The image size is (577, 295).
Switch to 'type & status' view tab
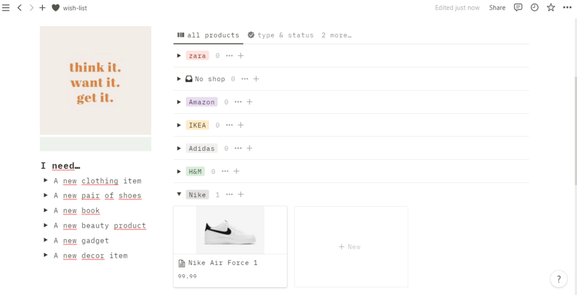(281, 35)
